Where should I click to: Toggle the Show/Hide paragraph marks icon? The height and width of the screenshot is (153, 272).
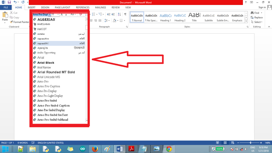(125, 14)
